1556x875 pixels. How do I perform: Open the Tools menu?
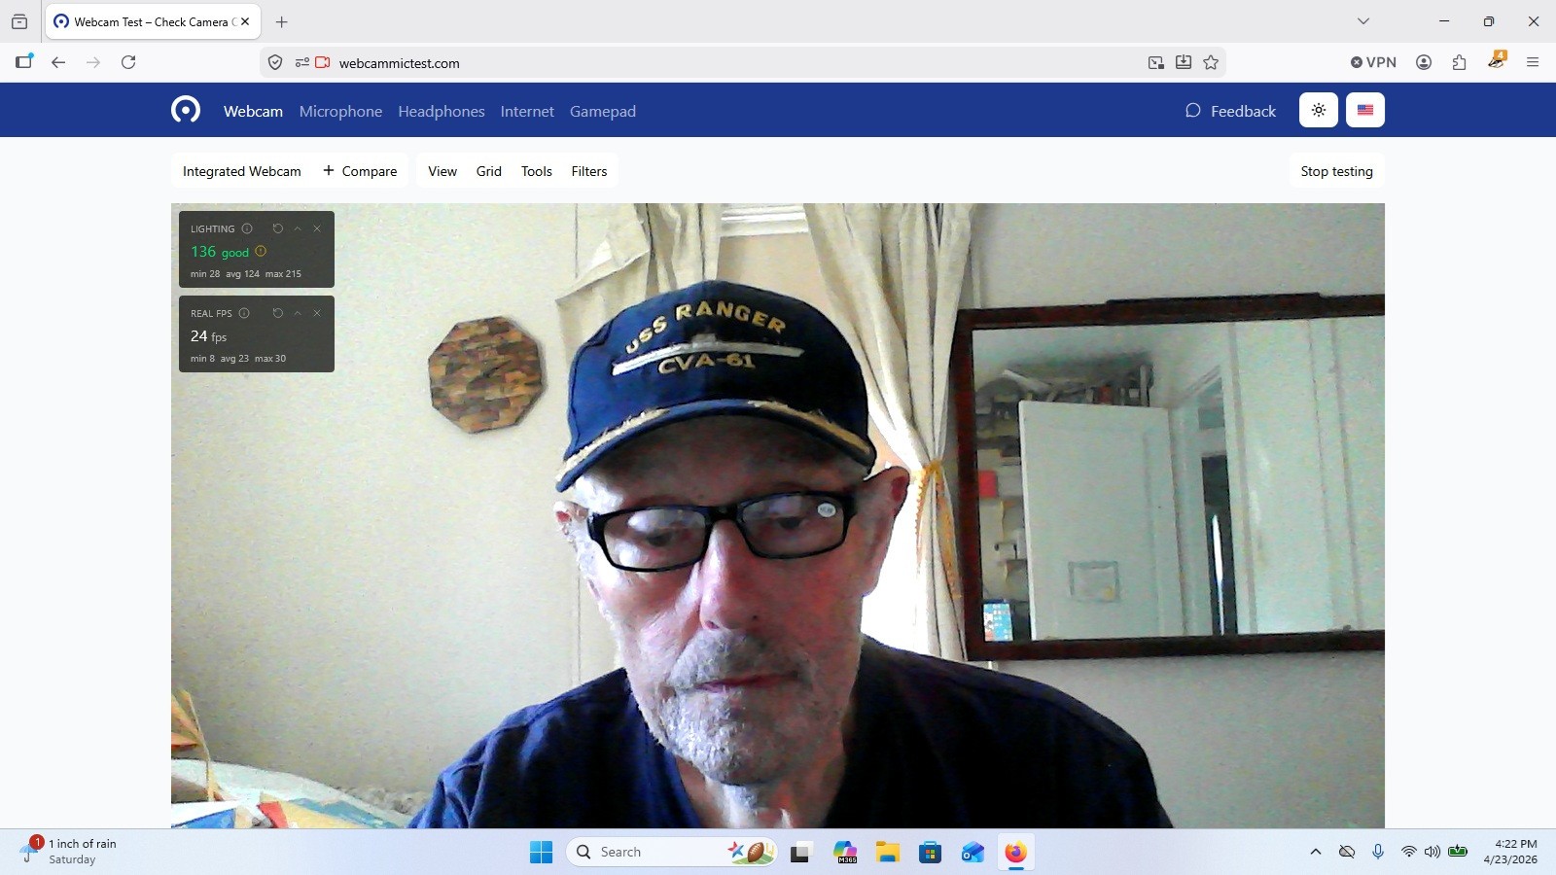[537, 171]
